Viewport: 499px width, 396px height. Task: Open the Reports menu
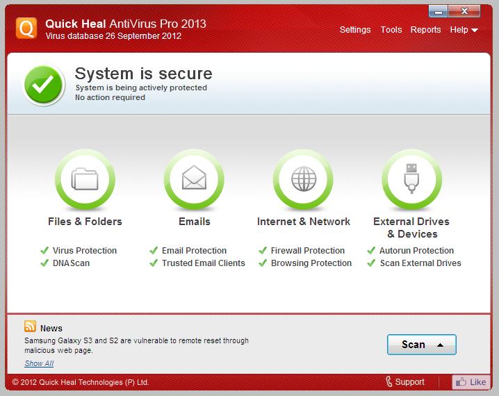point(425,30)
